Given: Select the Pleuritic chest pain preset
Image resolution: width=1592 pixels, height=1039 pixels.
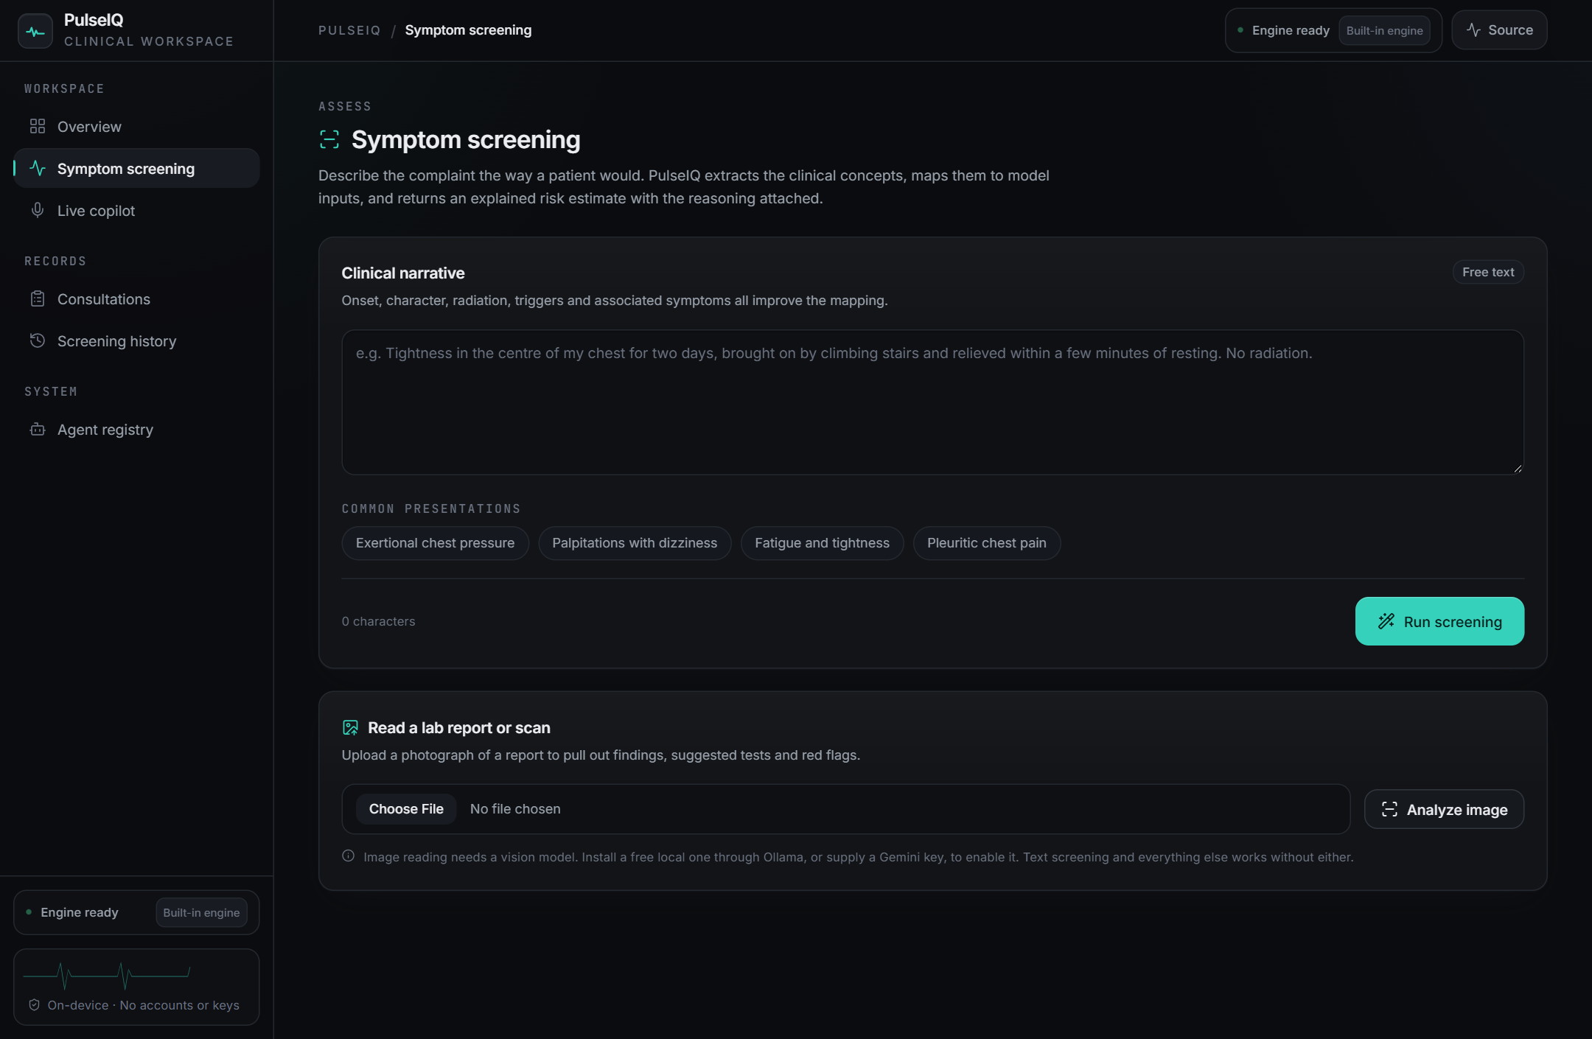Looking at the screenshot, I should [987, 543].
